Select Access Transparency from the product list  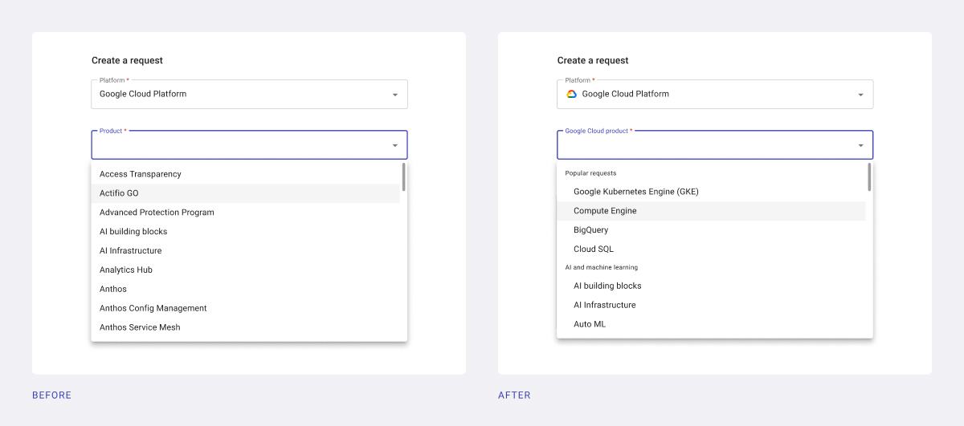click(246, 174)
